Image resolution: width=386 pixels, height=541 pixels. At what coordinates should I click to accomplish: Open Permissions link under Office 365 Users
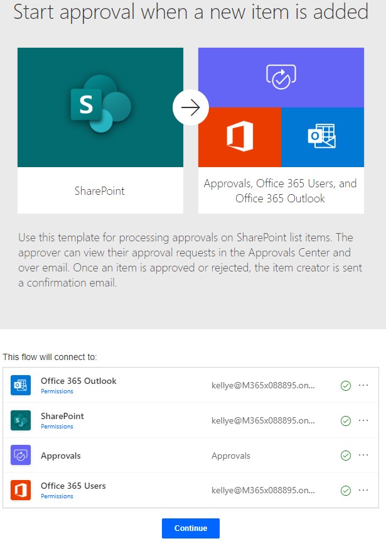(x=57, y=496)
